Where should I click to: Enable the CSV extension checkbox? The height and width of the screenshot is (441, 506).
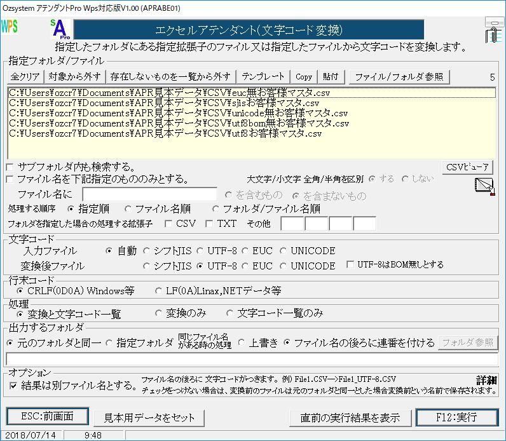(168, 224)
